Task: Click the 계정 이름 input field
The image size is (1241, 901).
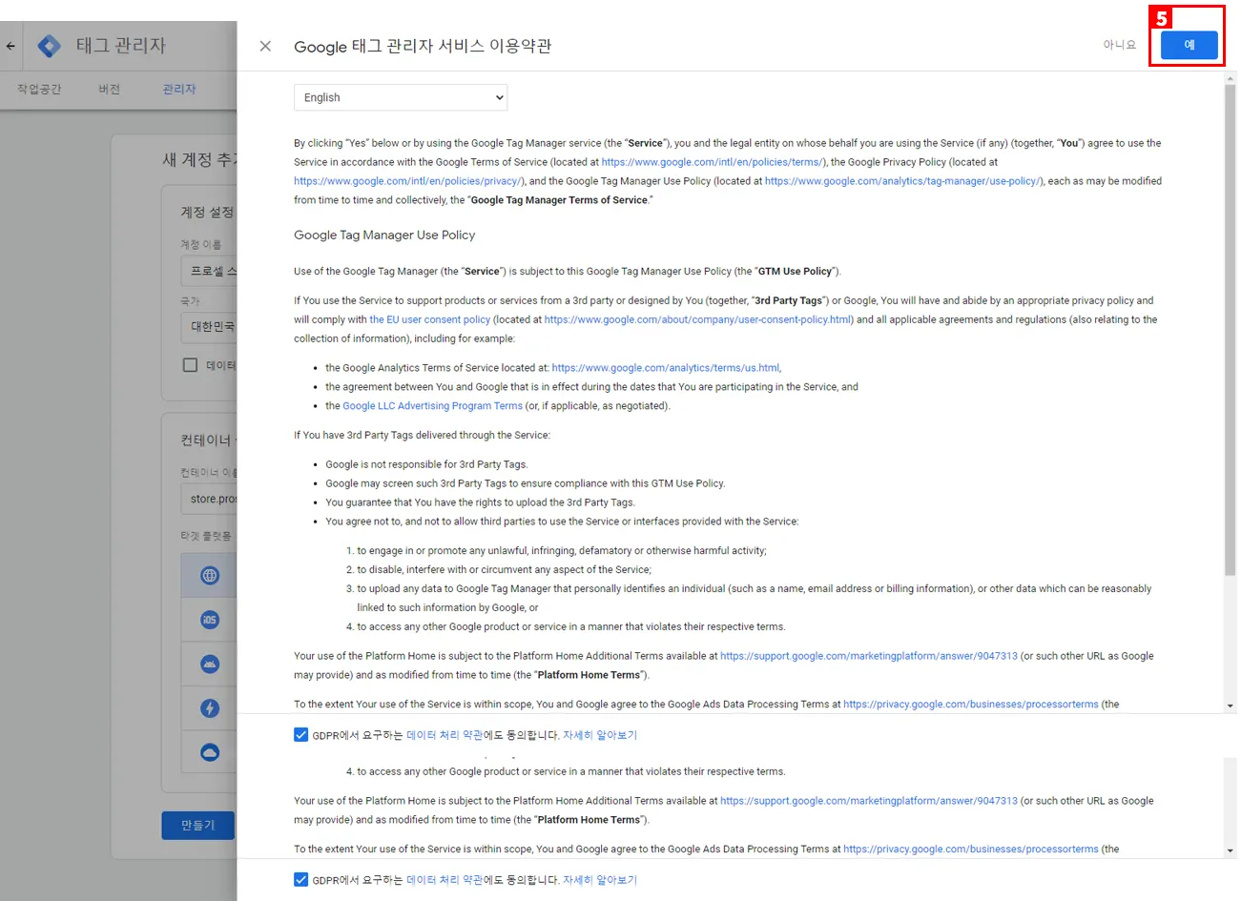Action: [209, 271]
